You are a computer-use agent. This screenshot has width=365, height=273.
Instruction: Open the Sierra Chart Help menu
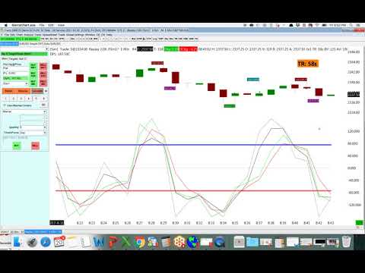tap(109, 35)
